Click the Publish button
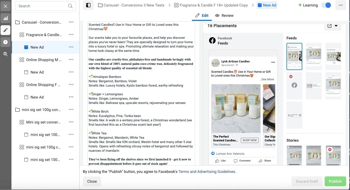Screen dimensions: 350x190 (335, 181)
